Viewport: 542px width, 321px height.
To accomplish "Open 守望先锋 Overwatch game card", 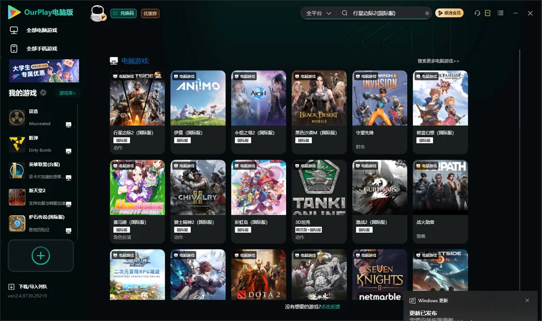I will (x=379, y=112).
